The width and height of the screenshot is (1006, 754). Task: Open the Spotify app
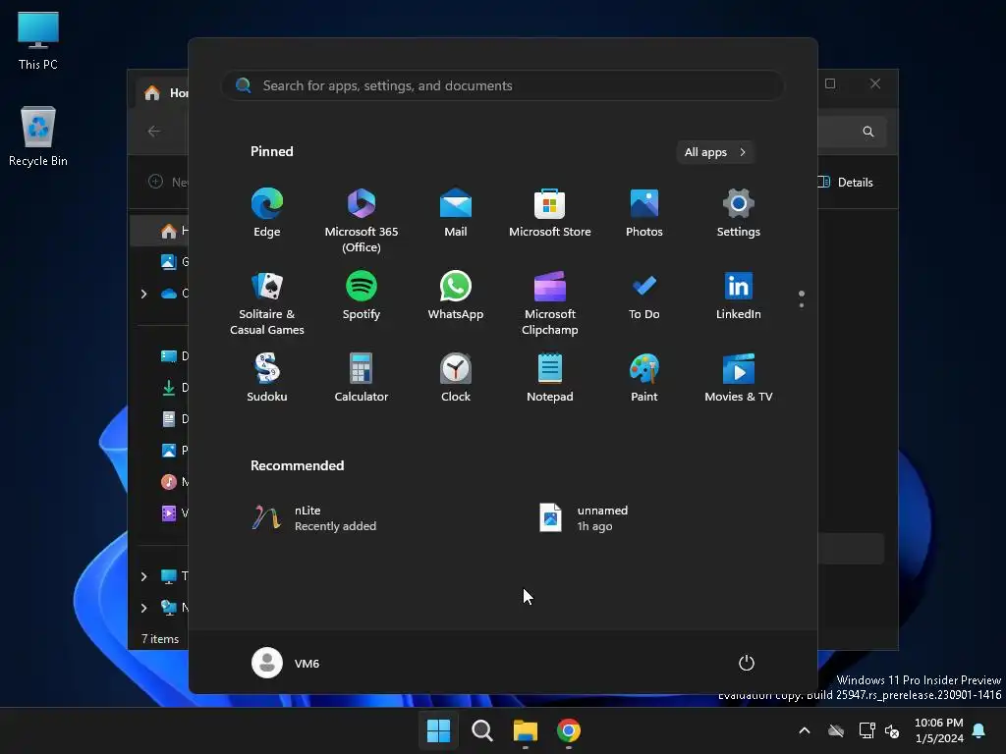[362, 296]
